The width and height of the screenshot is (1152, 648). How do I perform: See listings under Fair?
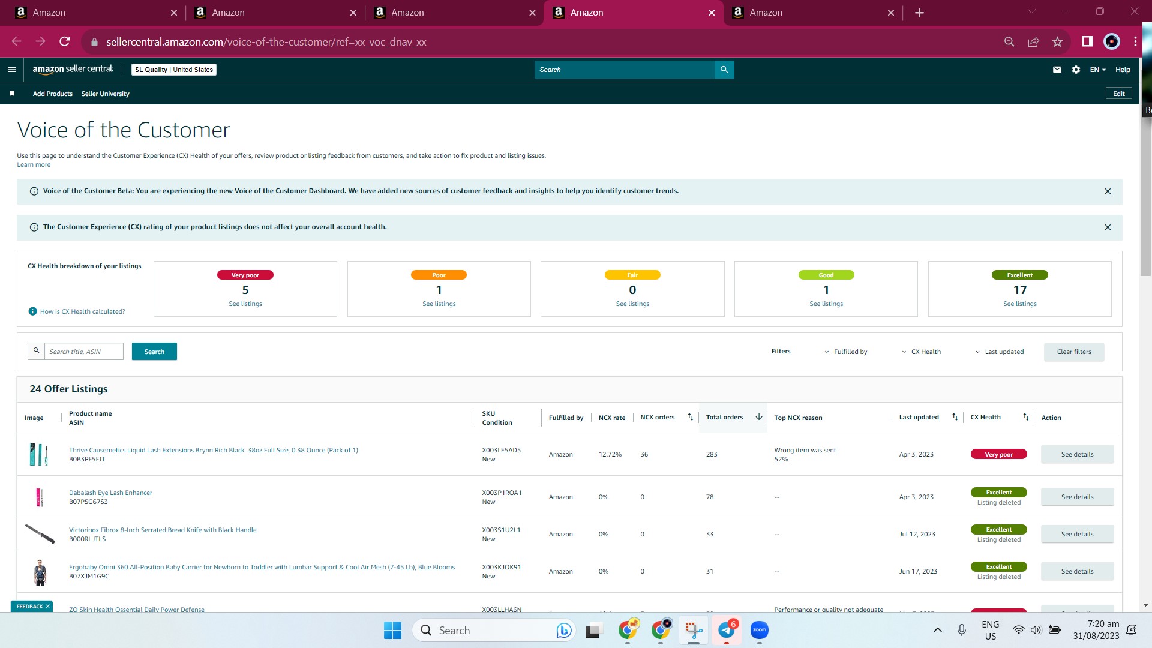(632, 304)
